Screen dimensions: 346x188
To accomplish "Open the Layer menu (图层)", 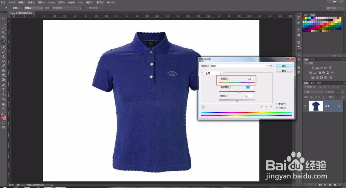I will (41, 2).
